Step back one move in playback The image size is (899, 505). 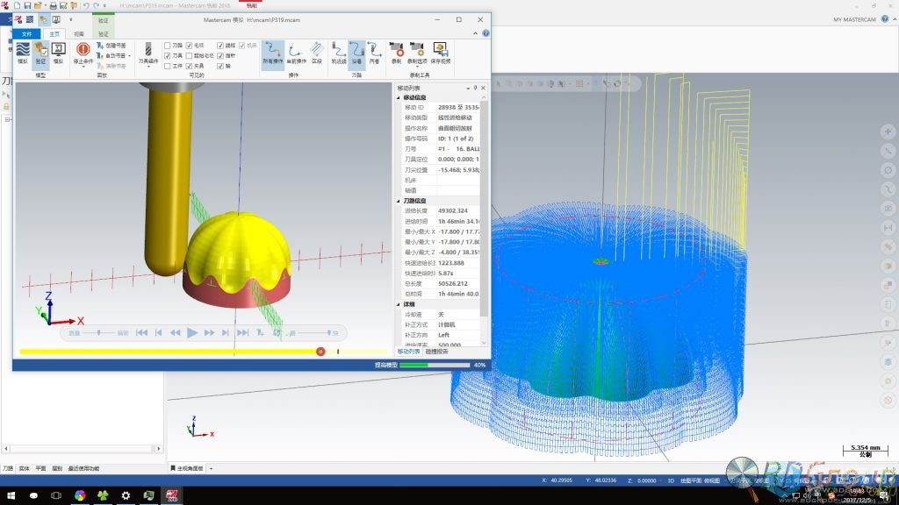pyautogui.click(x=159, y=332)
